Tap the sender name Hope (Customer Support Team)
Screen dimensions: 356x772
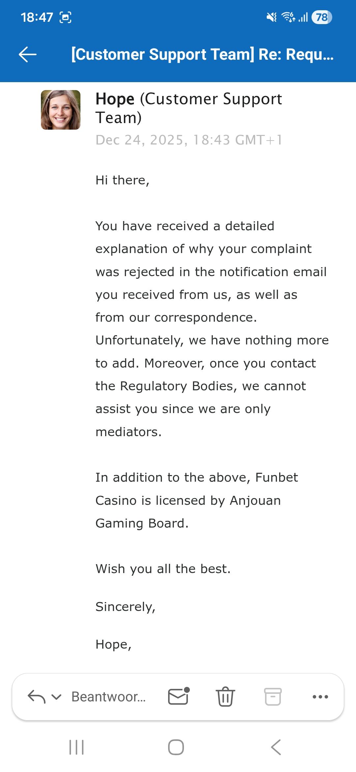tap(189, 108)
